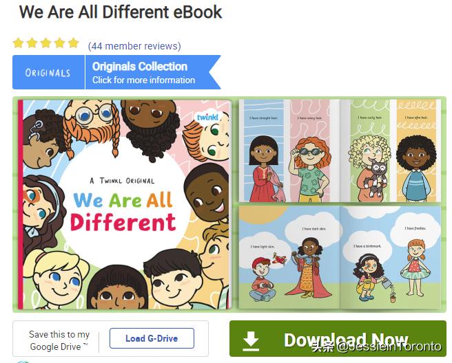Click the Download Now button
452x363 pixels.
(x=338, y=338)
